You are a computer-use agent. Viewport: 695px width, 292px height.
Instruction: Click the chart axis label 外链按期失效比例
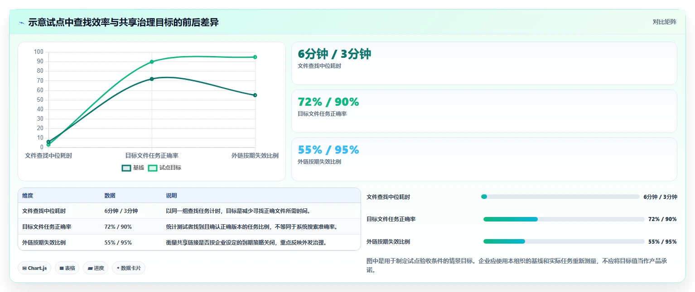tap(255, 155)
